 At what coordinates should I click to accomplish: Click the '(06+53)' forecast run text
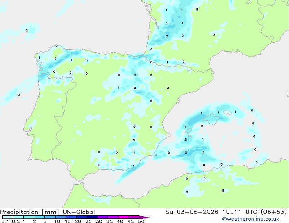[x=274, y=212]
